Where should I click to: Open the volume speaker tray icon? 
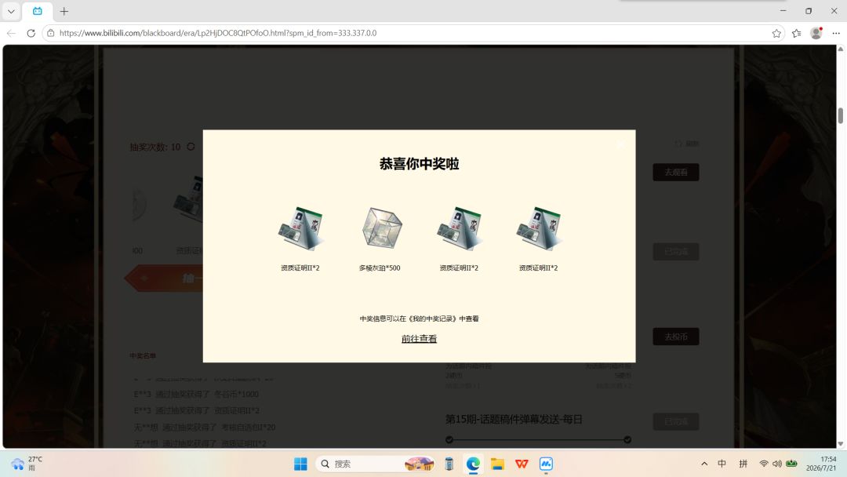coord(777,464)
